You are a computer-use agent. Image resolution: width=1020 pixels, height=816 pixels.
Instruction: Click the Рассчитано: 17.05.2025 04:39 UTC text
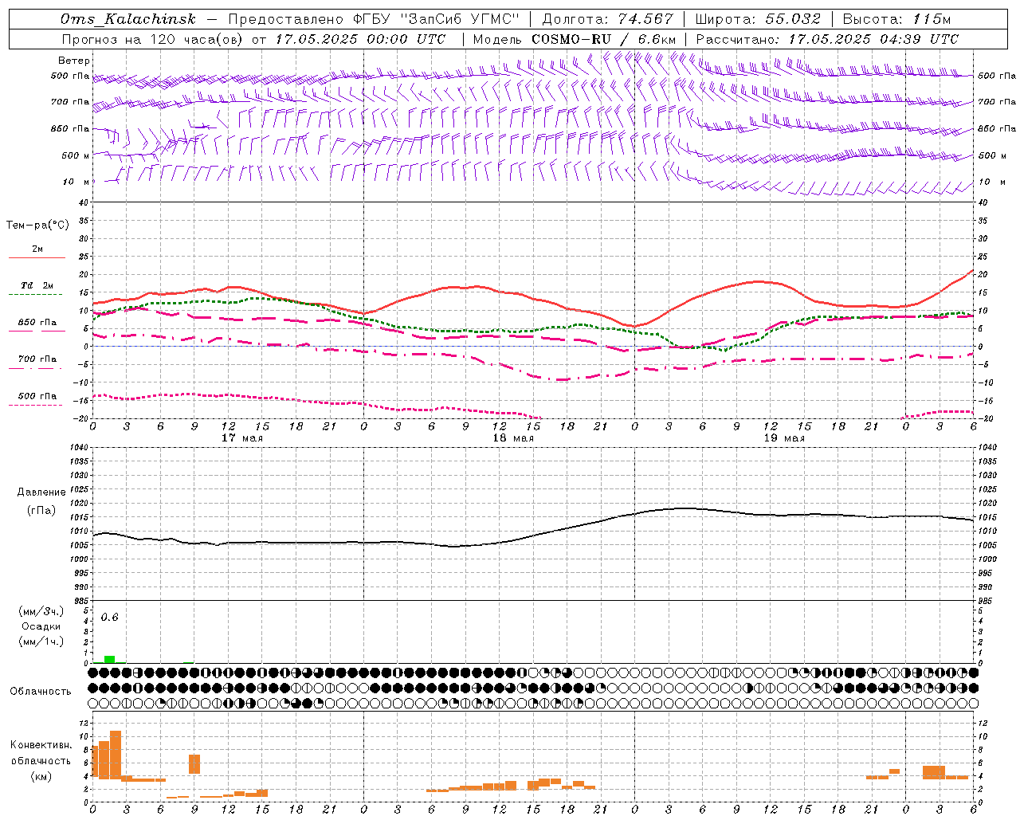click(827, 39)
